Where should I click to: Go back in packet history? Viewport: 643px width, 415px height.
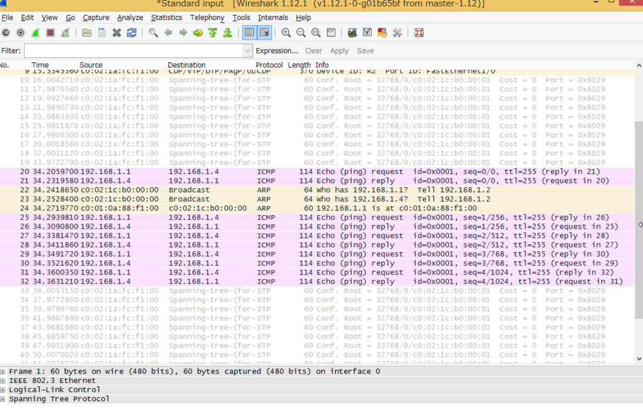click(x=168, y=33)
